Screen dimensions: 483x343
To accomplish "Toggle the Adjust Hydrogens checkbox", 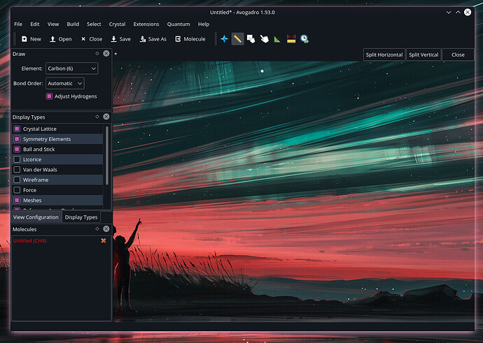I will click(49, 96).
